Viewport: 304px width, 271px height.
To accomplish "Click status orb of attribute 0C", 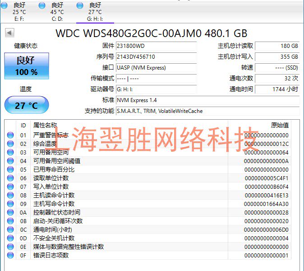I will click(x=10, y=229).
